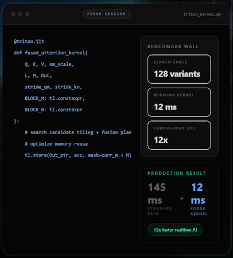Click the tl.store(Out_ptr, acc code line

pyautogui.click(x=78, y=155)
